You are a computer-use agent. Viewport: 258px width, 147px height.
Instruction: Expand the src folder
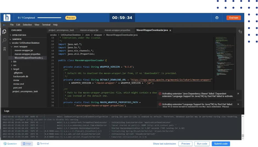(15, 65)
